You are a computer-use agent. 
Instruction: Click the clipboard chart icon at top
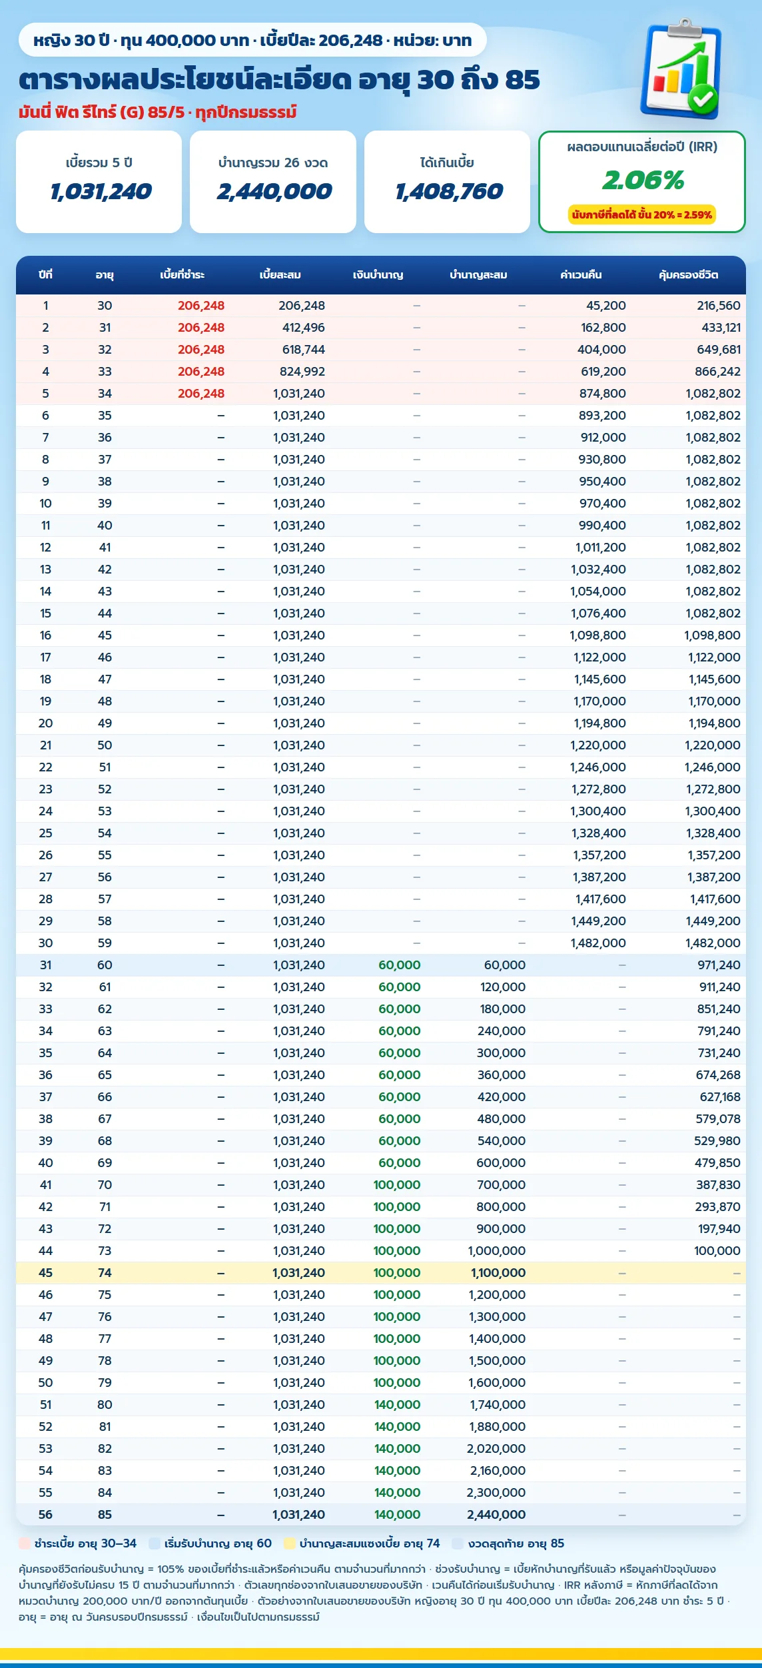point(682,69)
